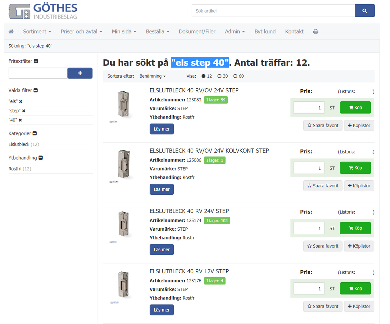Open the Beställa menu
Viewport: 390px width, 324px height.
click(x=157, y=32)
